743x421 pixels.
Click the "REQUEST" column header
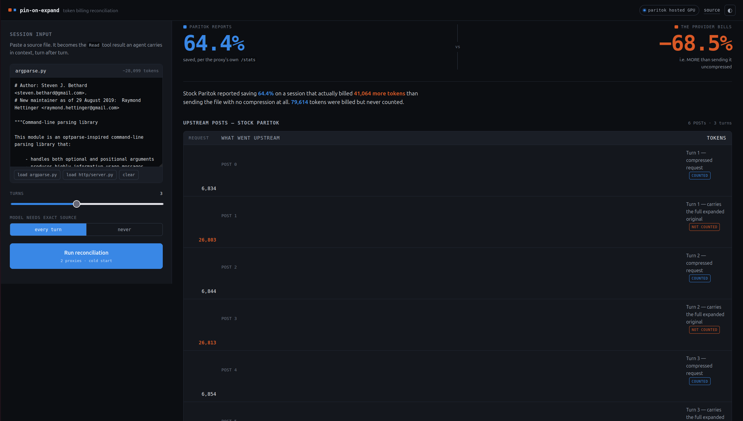pos(199,138)
